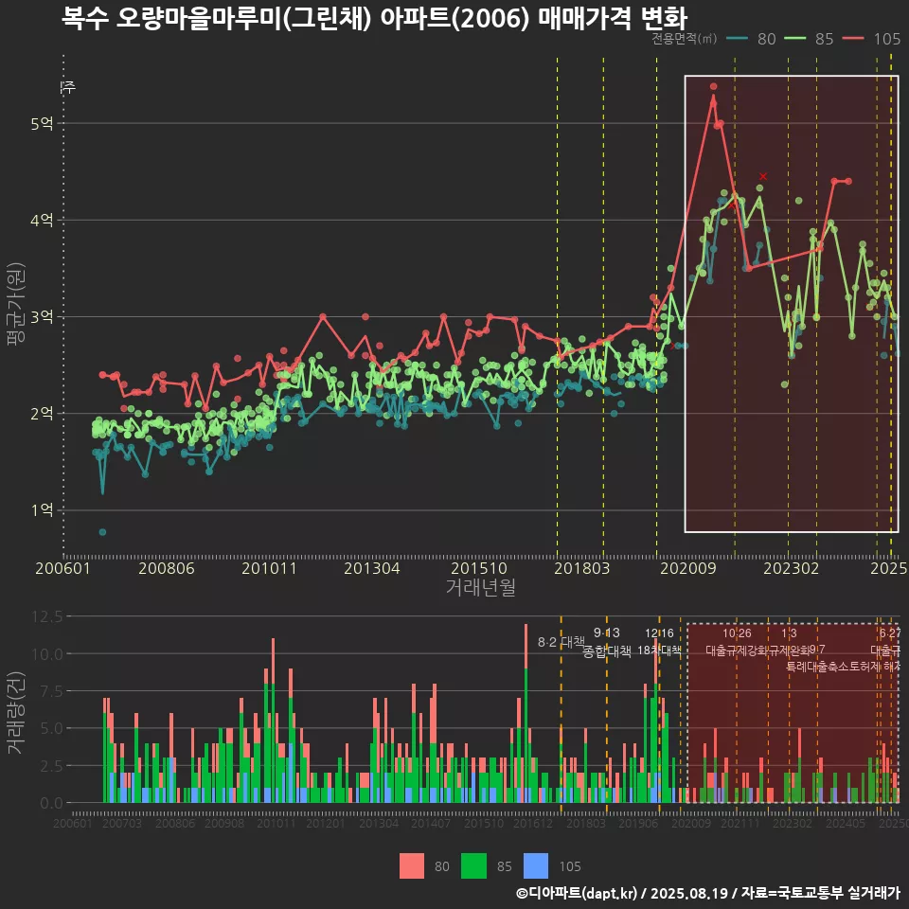
Task: Click the 10.0 volume axis label
Action: (x=48, y=654)
